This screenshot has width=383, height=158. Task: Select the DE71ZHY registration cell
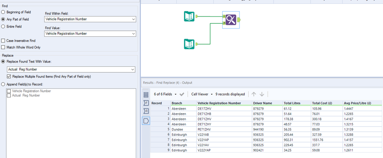pyautogui.click(x=224, y=124)
